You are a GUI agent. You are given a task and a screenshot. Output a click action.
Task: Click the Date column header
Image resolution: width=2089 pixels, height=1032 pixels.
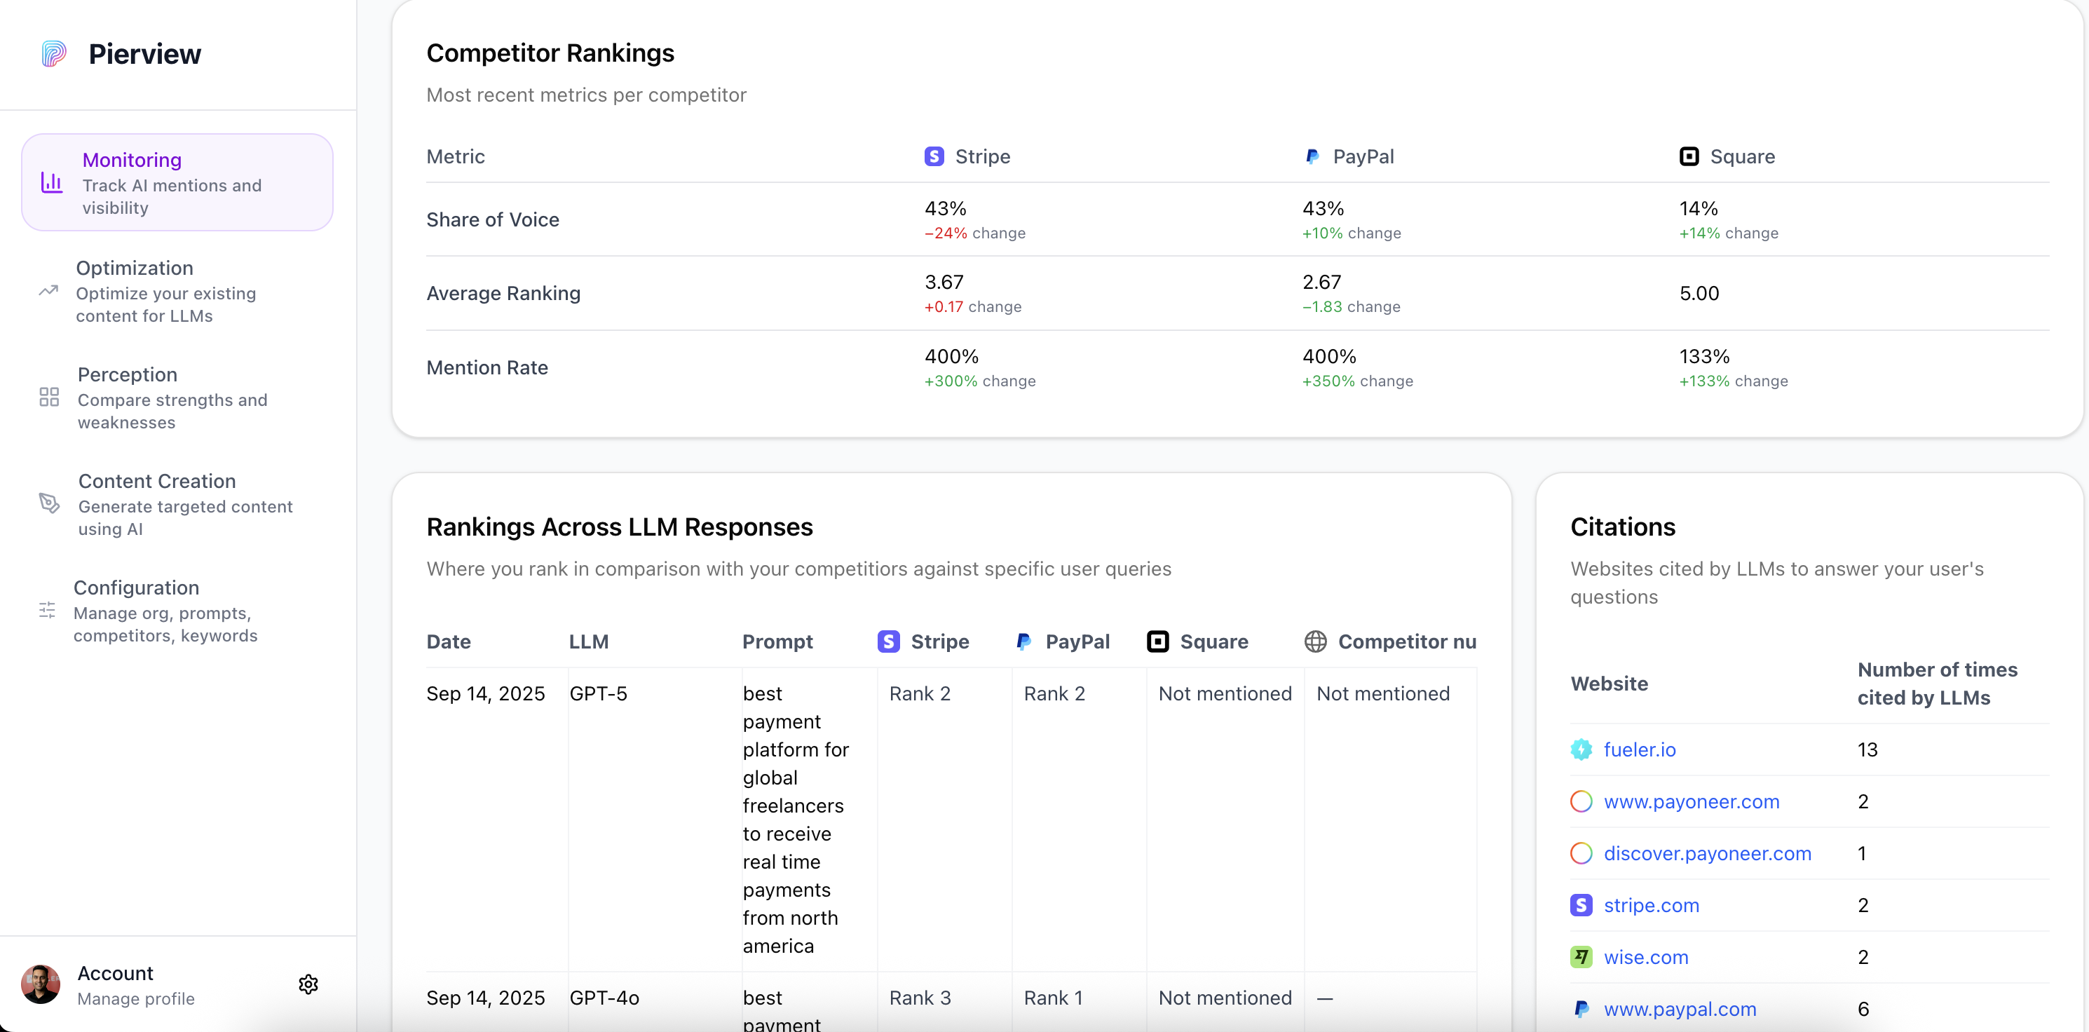[449, 641]
